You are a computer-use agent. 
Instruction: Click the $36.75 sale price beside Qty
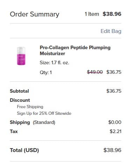pyautogui.click(x=114, y=72)
